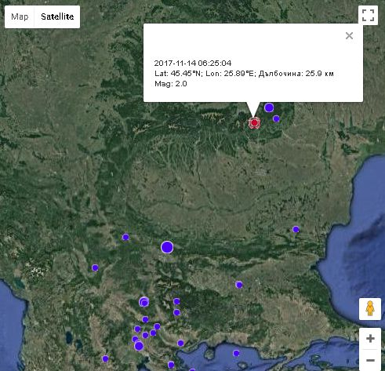Select large blue marker northeast of red marker
This screenshot has height=371, width=385.
coord(269,107)
